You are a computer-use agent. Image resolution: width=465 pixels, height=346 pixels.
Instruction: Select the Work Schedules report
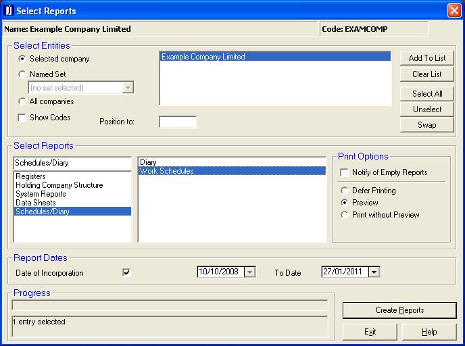(x=232, y=171)
